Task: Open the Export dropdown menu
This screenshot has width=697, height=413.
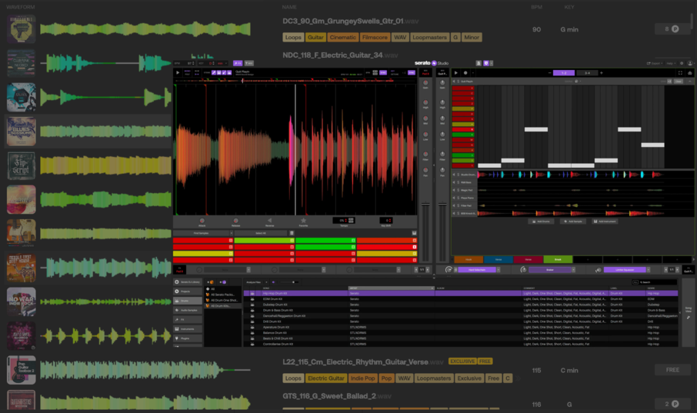Action: tap(655, 63)
